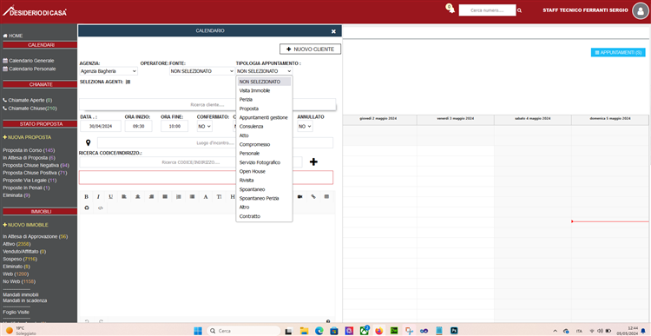
Task: Toggle underline formatting in the editor
Action: point(110,196)
